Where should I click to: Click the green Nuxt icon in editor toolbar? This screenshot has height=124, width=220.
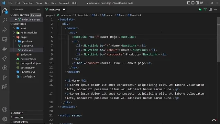(x=200, y=9)
